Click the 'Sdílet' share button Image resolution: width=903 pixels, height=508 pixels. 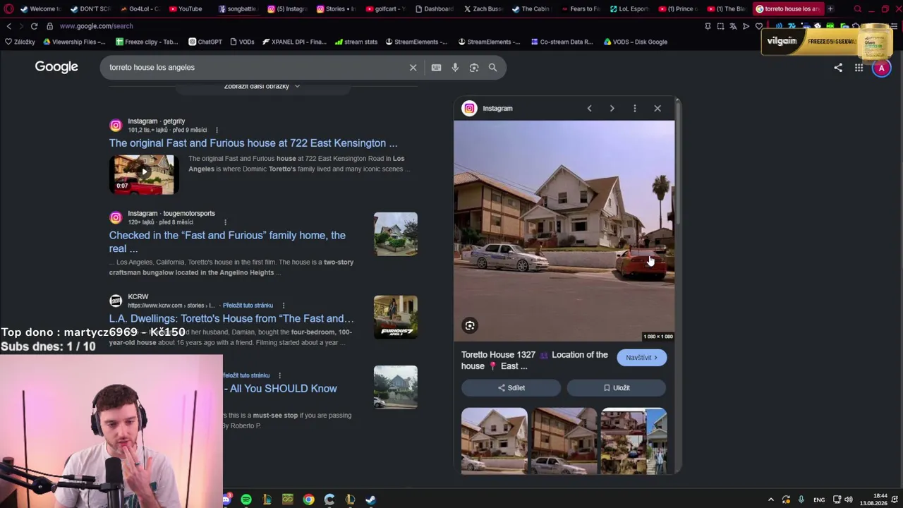[x=511, y=388]
